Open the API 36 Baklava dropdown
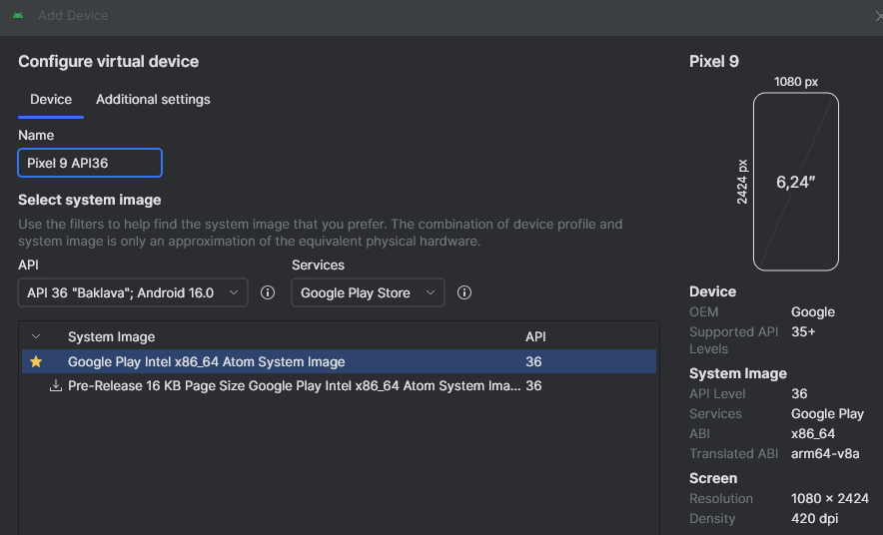Image resolution: width=883 pixels, height=535 pixels. (x=133, y=292)
